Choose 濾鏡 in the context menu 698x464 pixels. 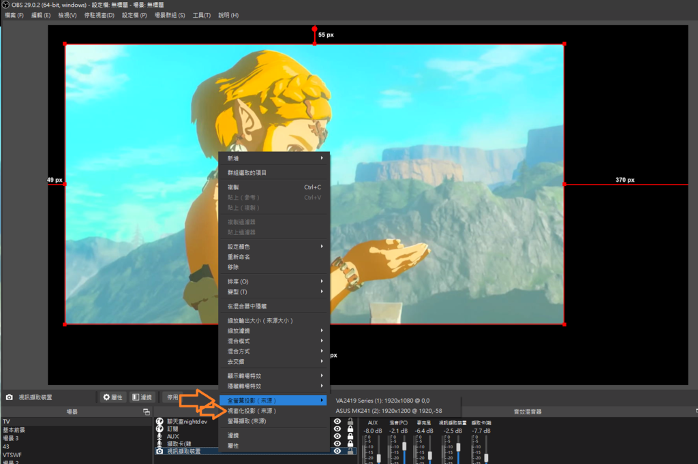pos(275,435)
